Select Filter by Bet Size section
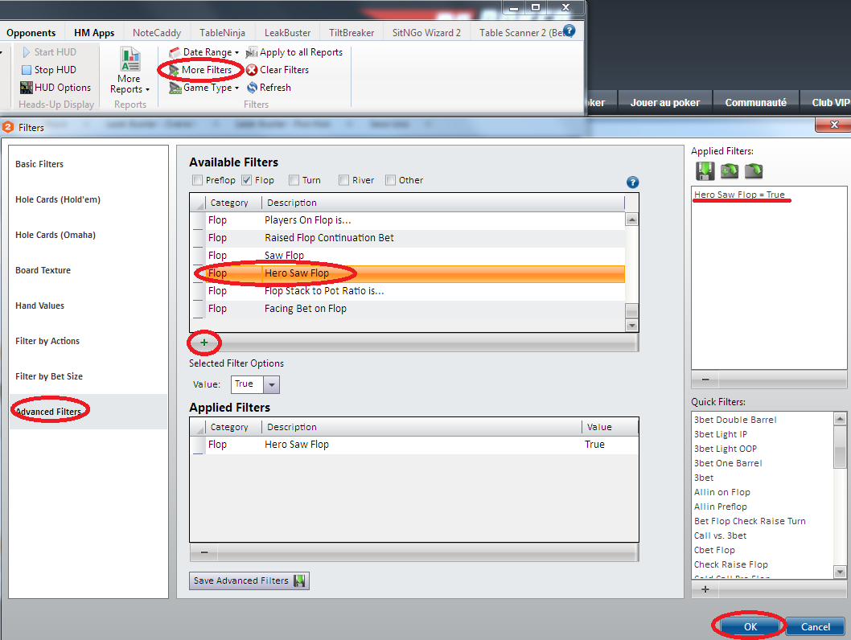Viewport: 851px width, 640px height. 88,375
